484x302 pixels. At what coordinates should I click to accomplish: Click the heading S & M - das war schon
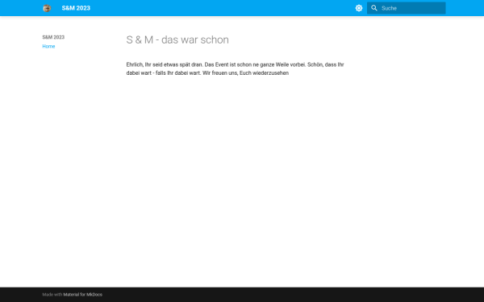point(177,39)
